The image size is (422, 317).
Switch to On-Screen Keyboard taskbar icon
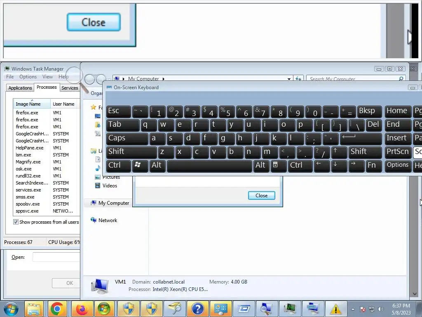click(x=313, y=309)
